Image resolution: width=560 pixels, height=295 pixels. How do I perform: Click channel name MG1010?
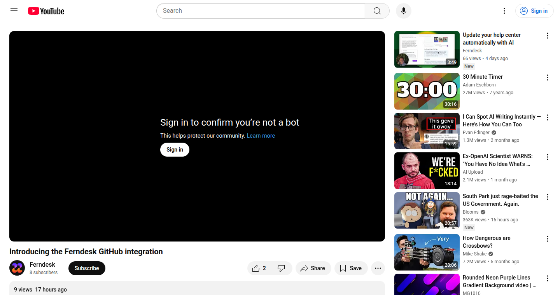click(471, 293)
